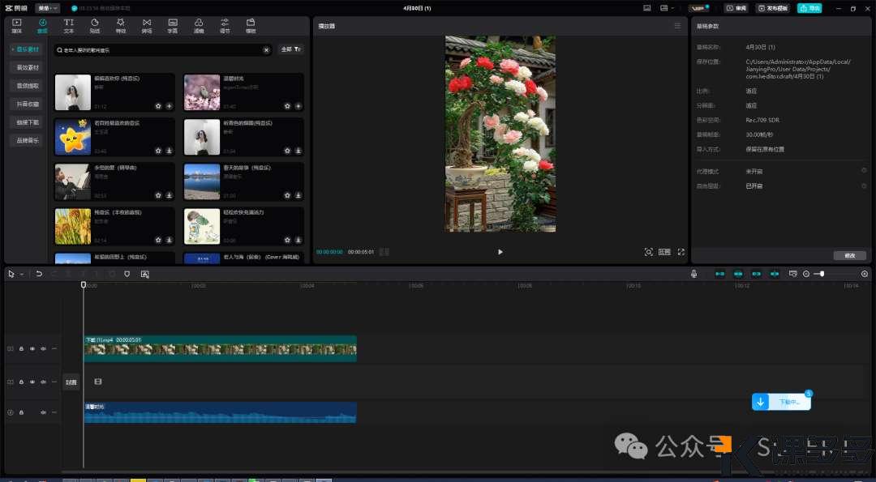Click the timeline zoom slider handle
The image size is (876, 482).
[x=822, y=274]
